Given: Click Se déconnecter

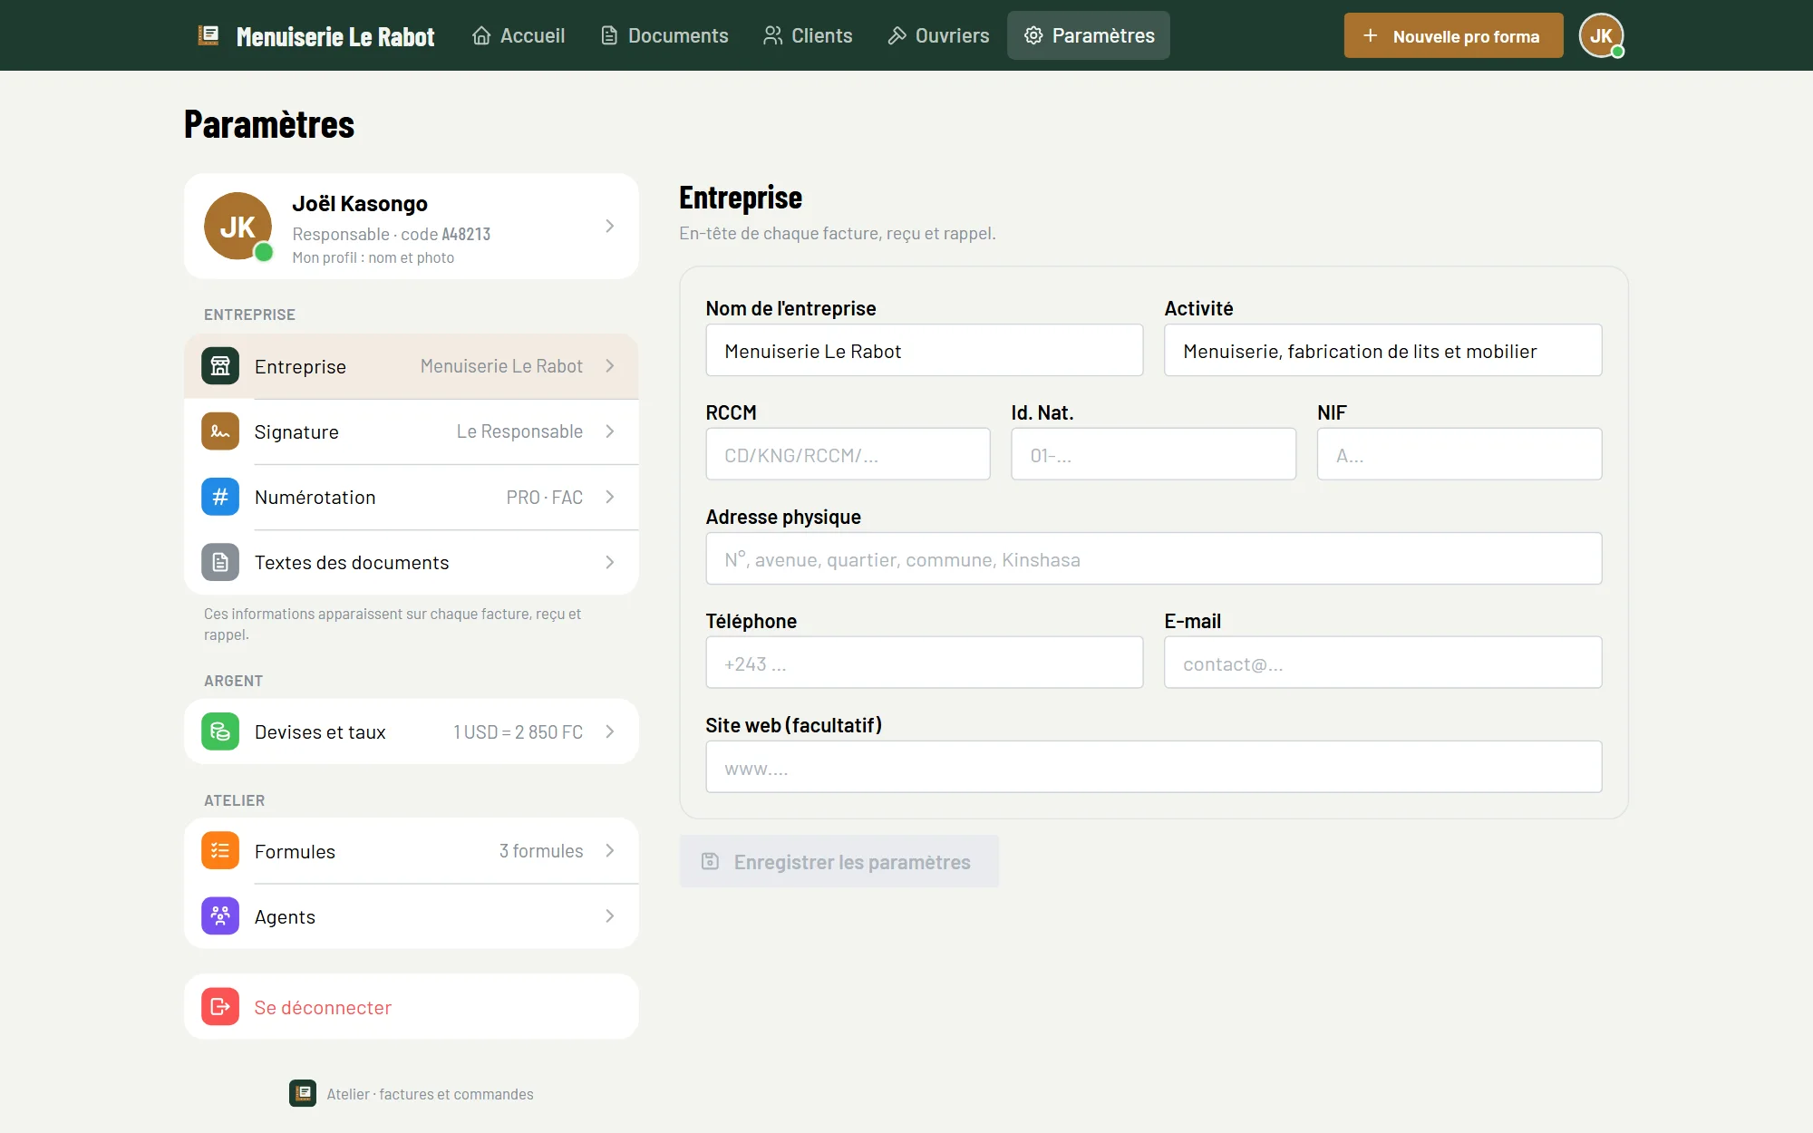Looking at the screenshot, I should pos(412,1007).
